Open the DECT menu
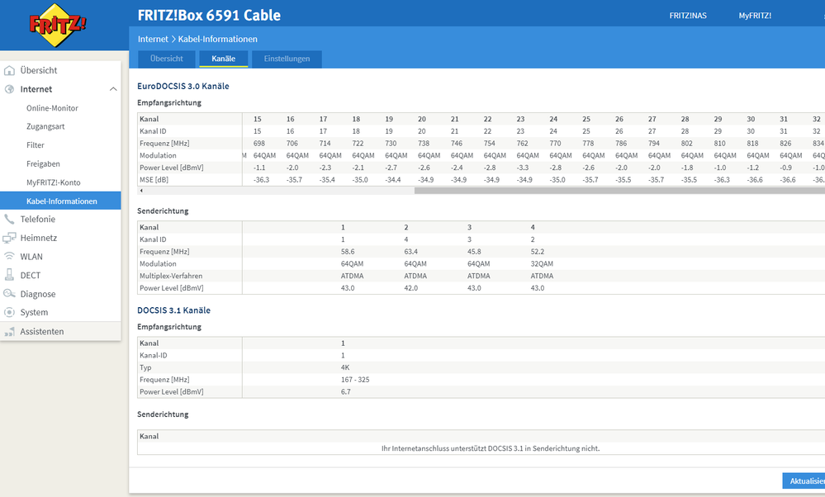825x497 pixels. (30, 276)
